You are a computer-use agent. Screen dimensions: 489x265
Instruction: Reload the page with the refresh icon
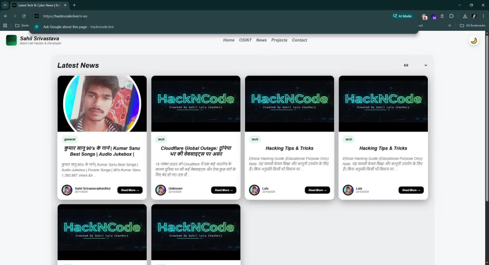coord(23,16)
